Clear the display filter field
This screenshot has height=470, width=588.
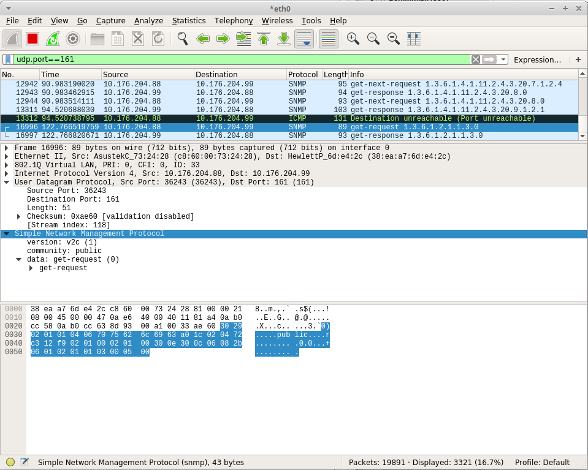tap(475, 59)
